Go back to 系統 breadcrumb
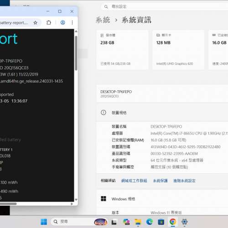This screenshot has height=228, width=228. pyautogui.click(x=103, y=20)
